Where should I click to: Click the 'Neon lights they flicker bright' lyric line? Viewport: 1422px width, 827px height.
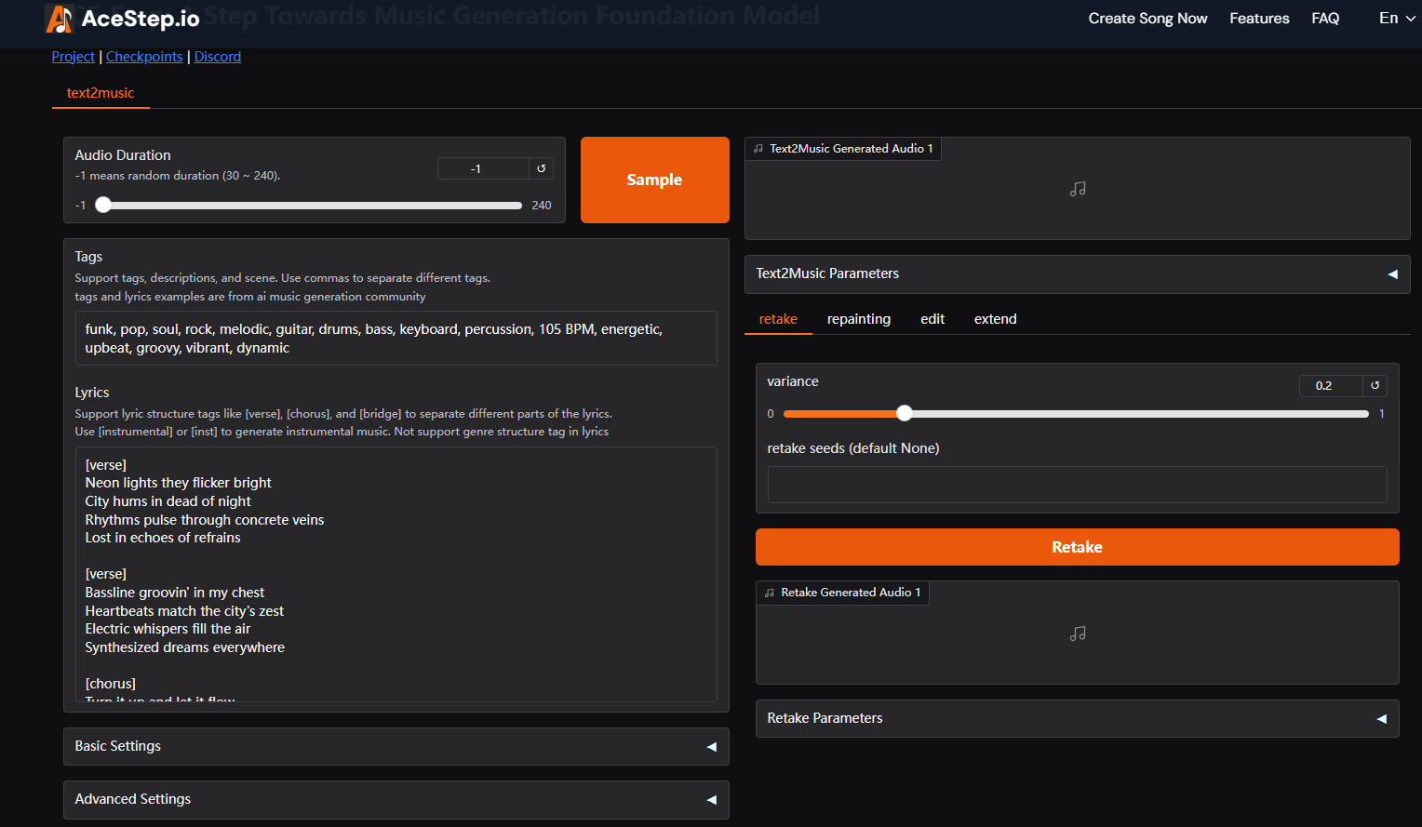tap(178, 483)
